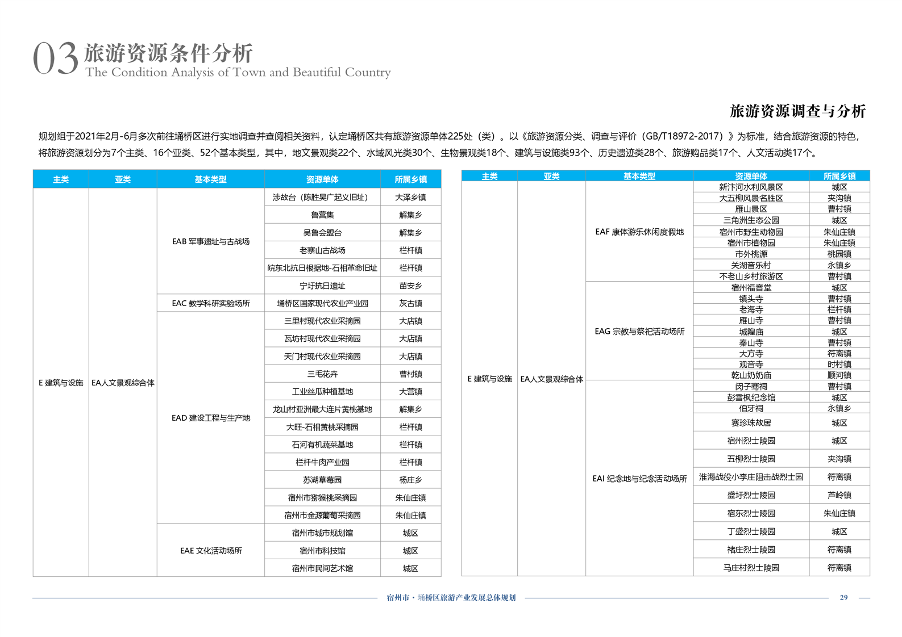Select the EAD 建设工程与生产地 cell
902x637 pixels.
[x=210, y=418]
